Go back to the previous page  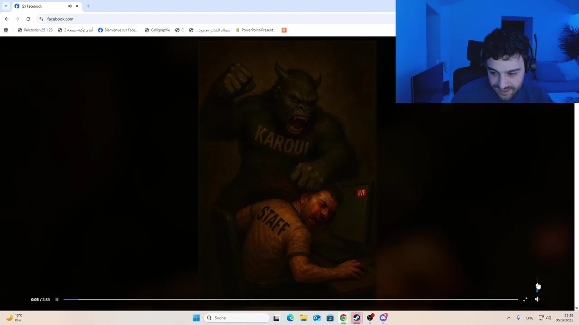6,19
